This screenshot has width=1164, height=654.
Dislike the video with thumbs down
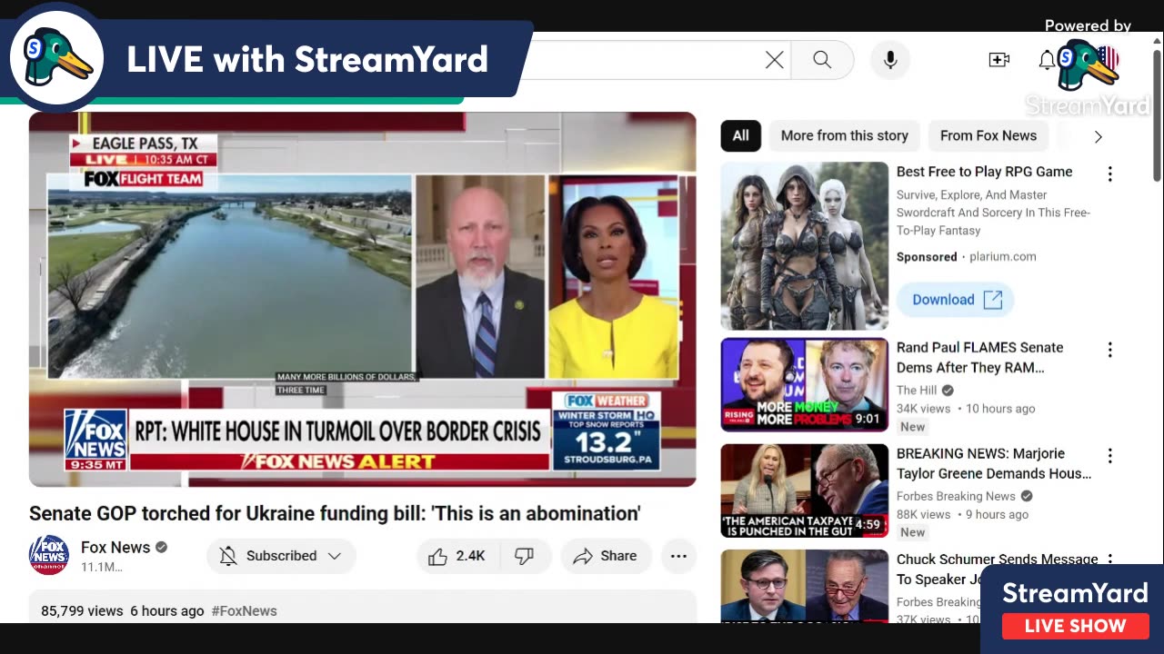click(524, 556)
